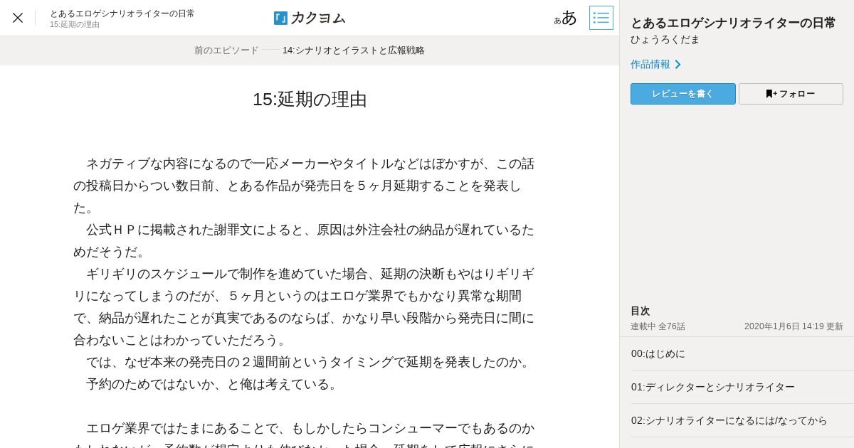Click header subtitle 15:延期の理由
The width and height of the screenshot is (854, 448).
click(75, 25)
